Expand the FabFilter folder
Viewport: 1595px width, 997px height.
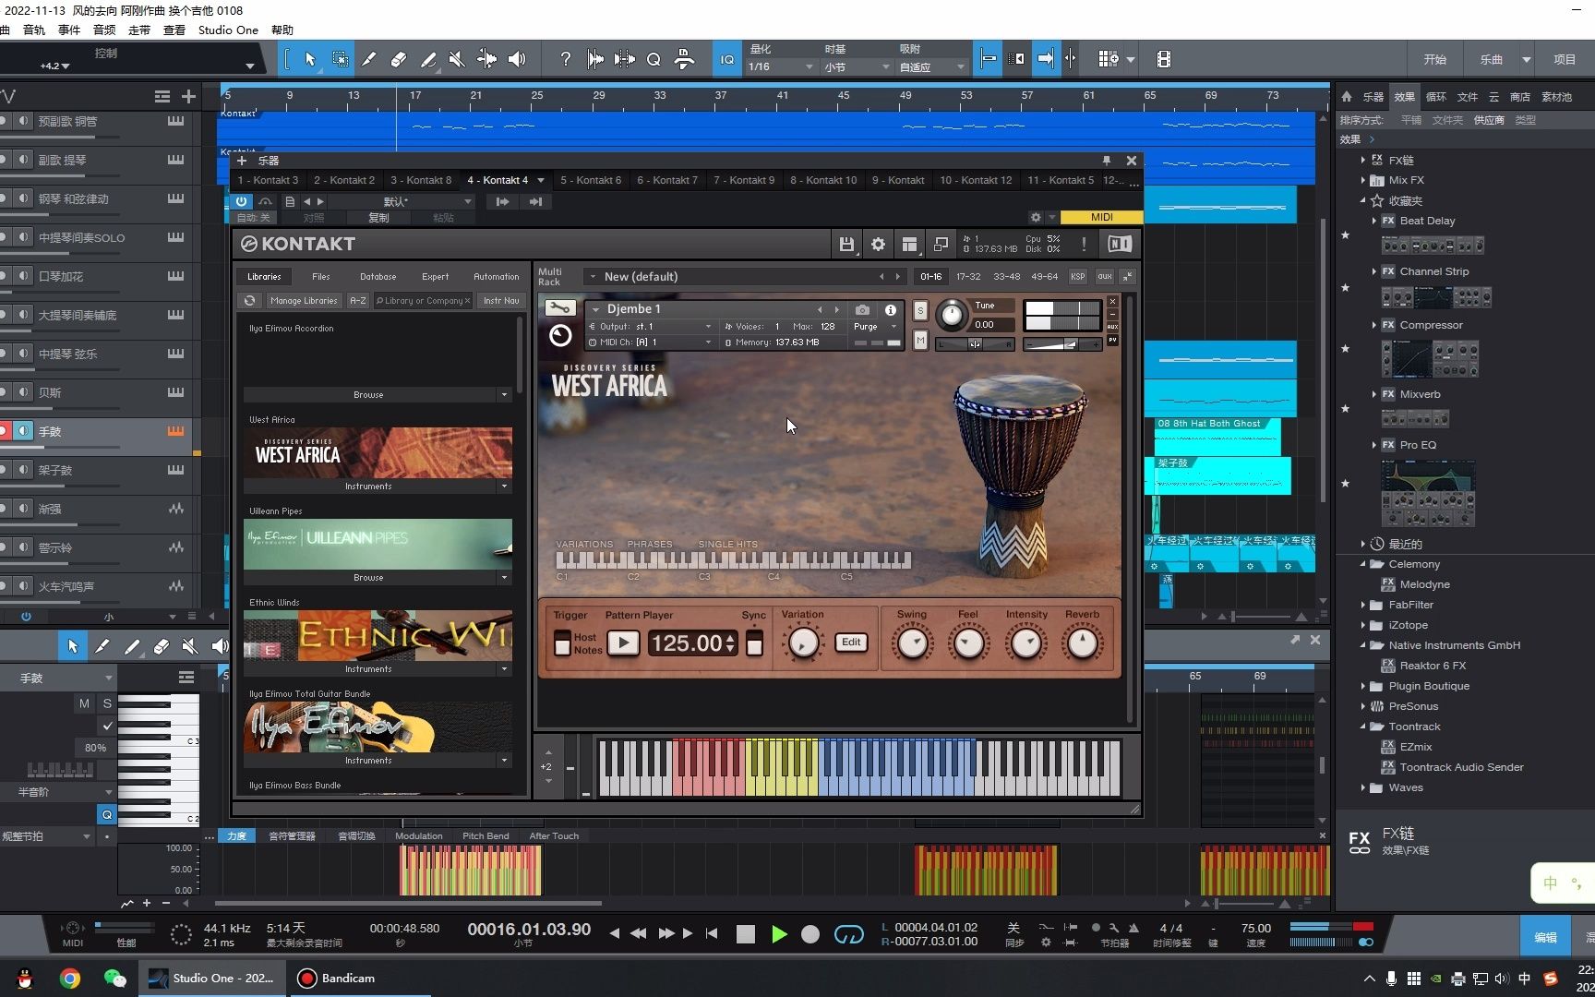[1363, 605]
